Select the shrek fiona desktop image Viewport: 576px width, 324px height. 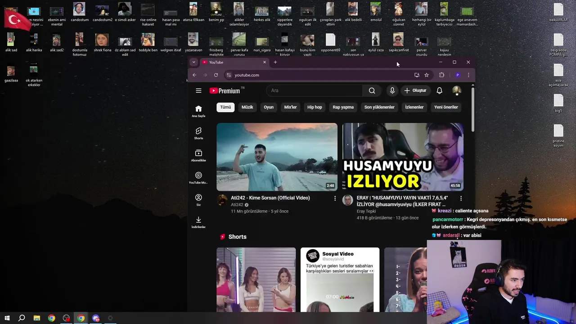(x=102, y=43)
